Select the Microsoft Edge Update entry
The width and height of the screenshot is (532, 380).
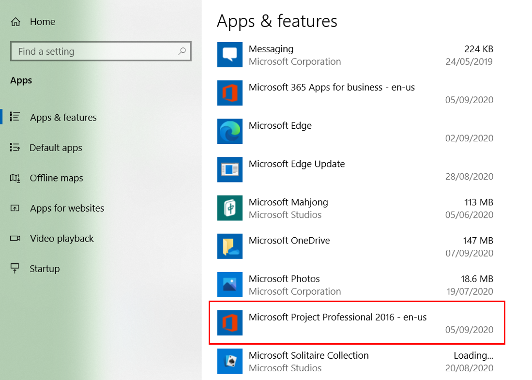(x=297, y=164)
